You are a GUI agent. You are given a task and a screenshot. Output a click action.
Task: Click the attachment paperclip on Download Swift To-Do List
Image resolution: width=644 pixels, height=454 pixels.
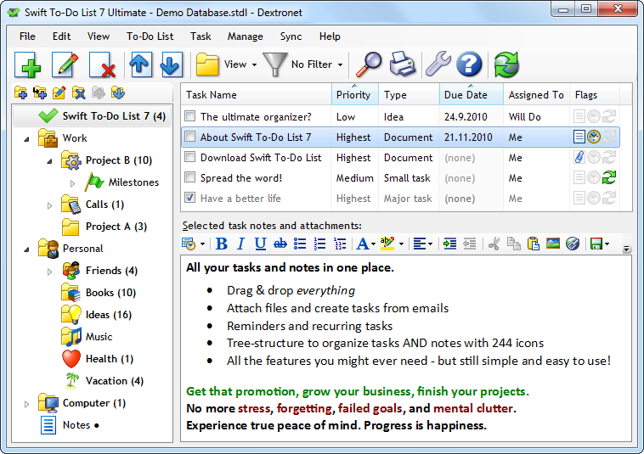(579, 157)
